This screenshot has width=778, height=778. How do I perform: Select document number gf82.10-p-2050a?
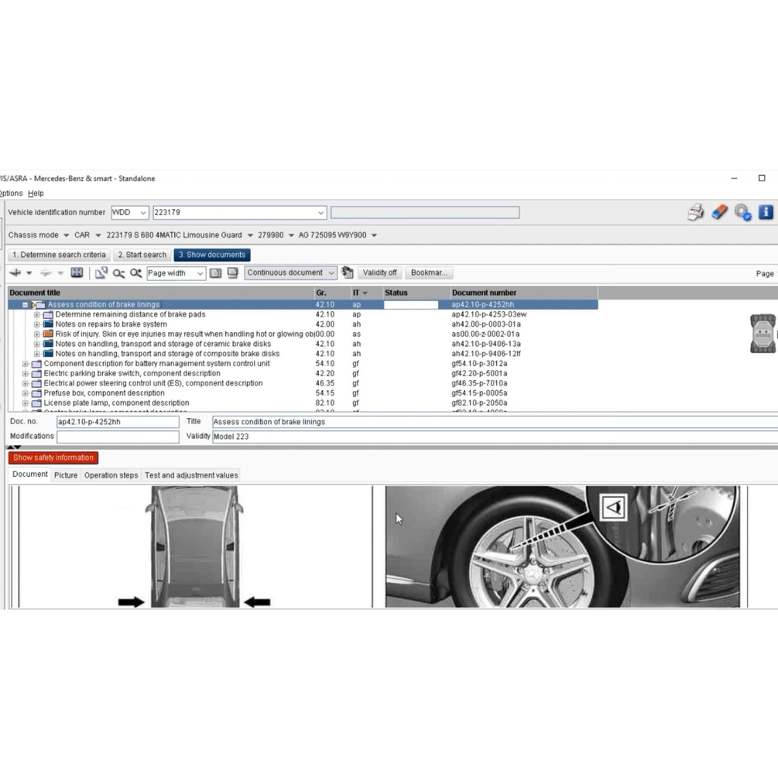point(479,403)
